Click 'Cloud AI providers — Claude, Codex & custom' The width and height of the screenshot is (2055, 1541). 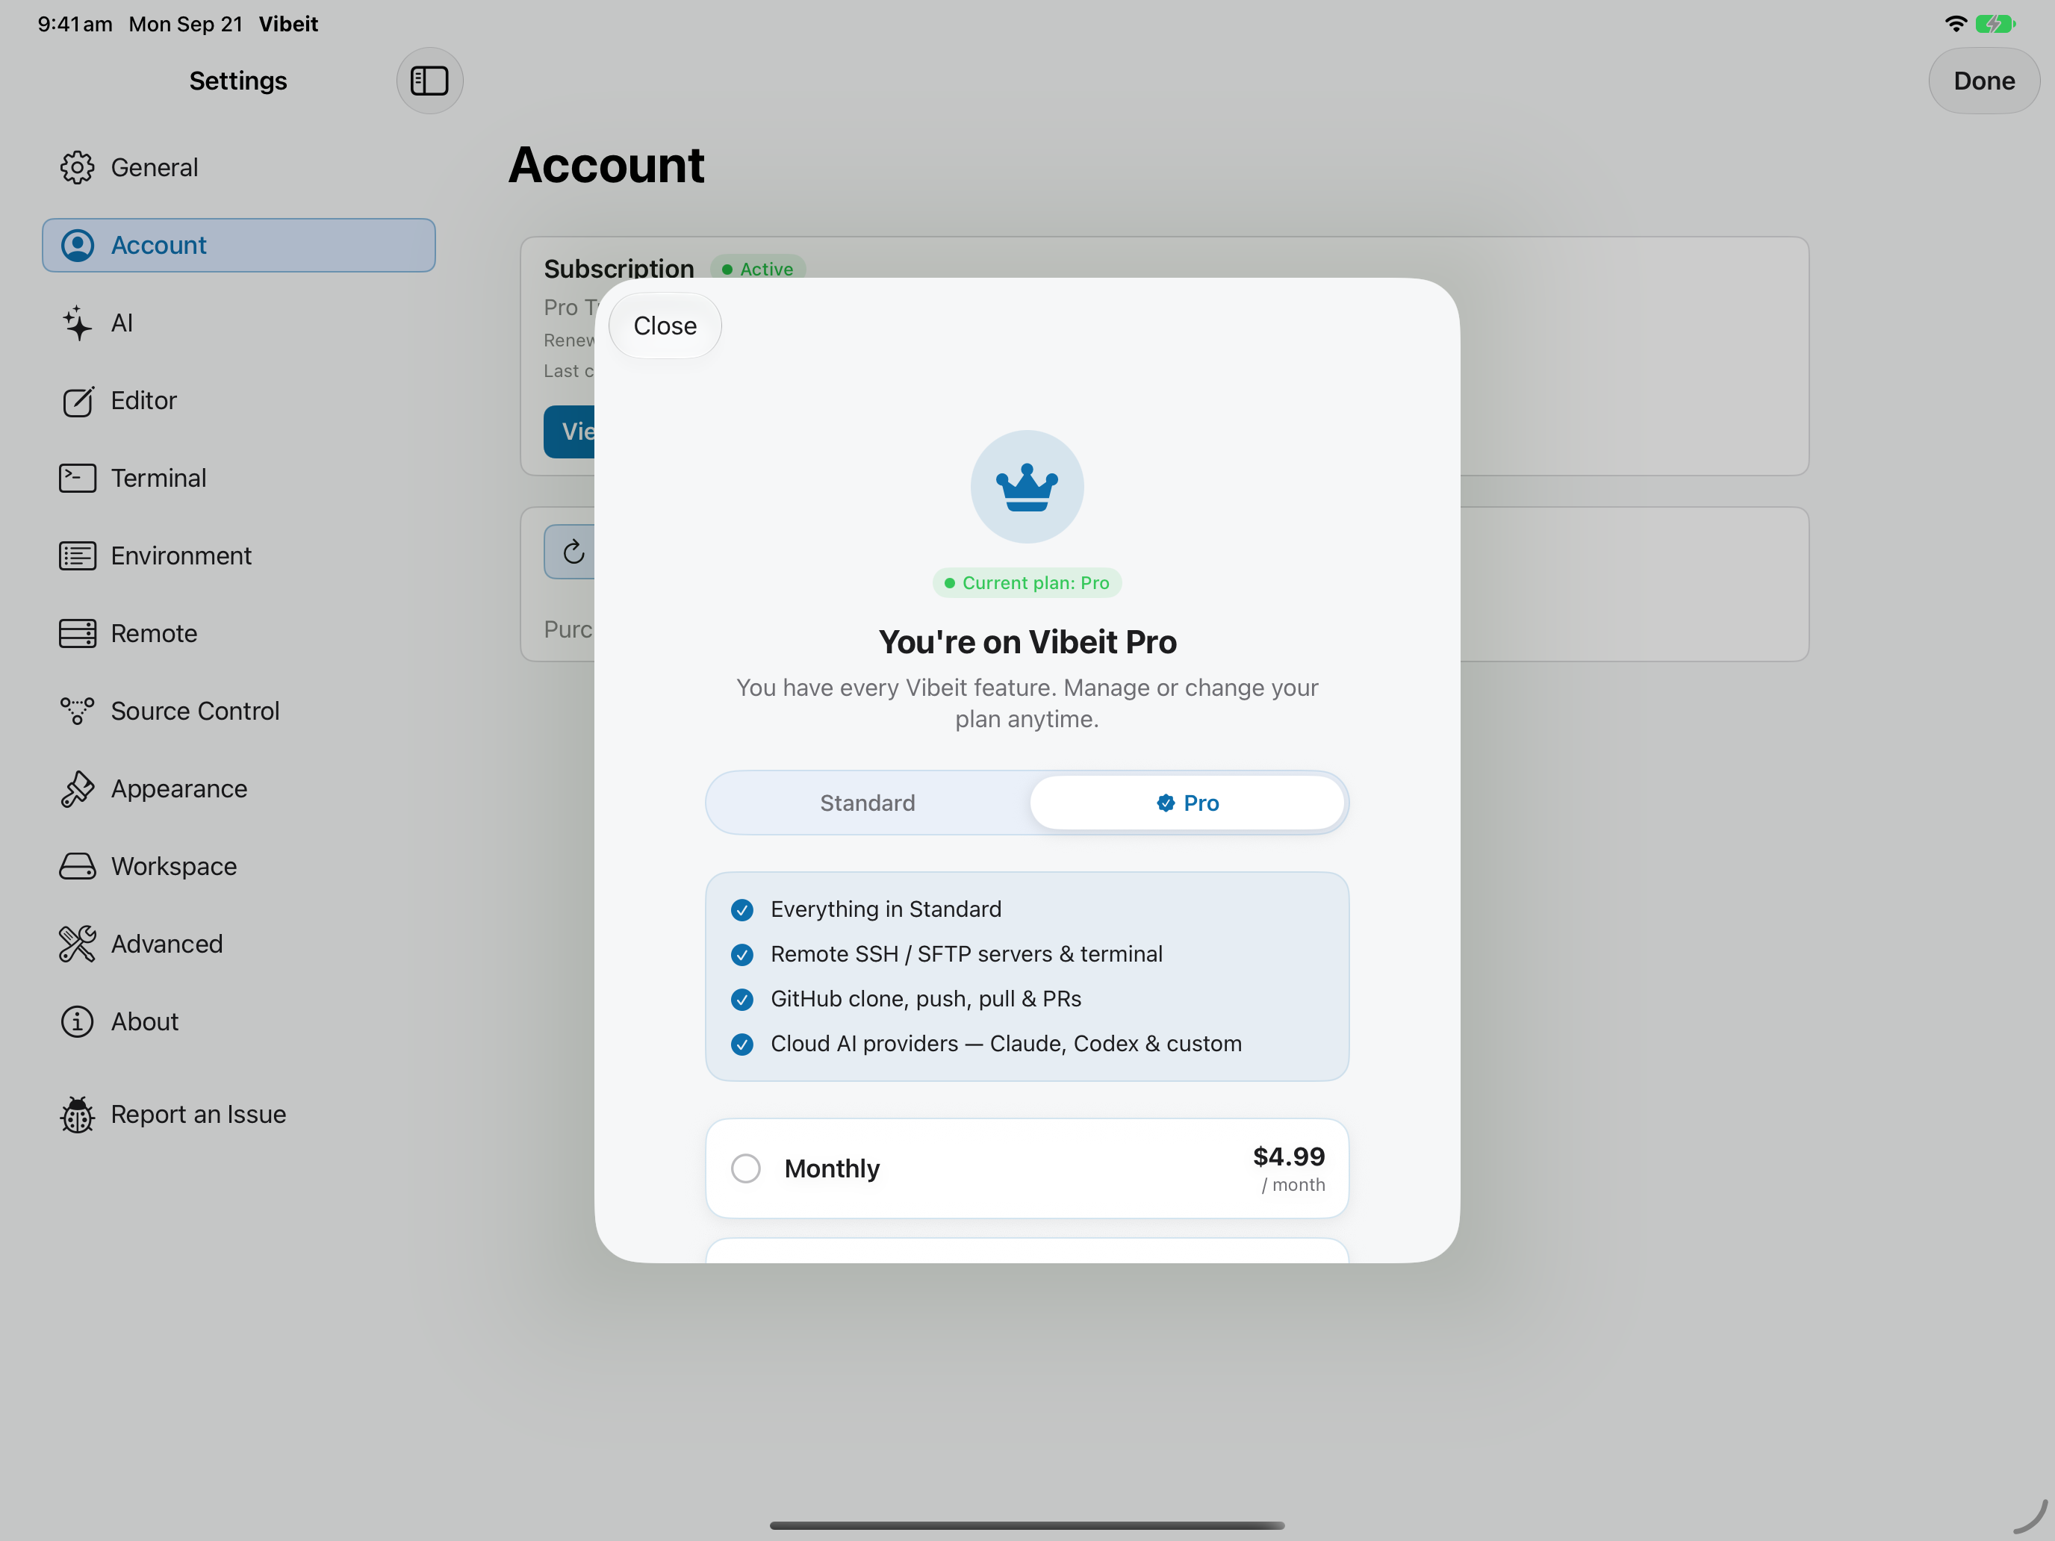1006,1044
